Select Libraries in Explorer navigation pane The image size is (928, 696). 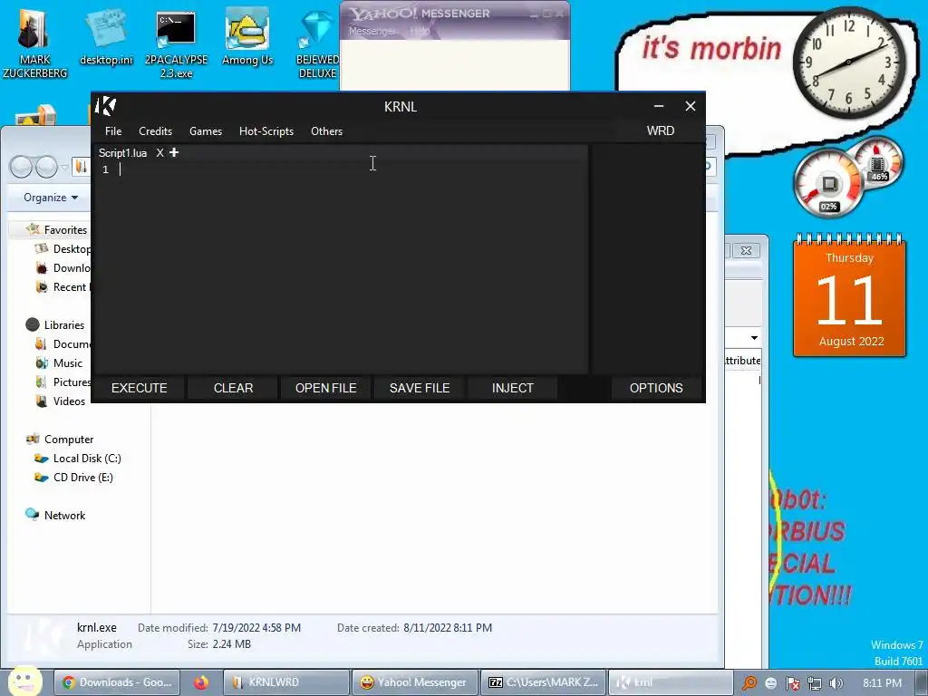[55, 325]
